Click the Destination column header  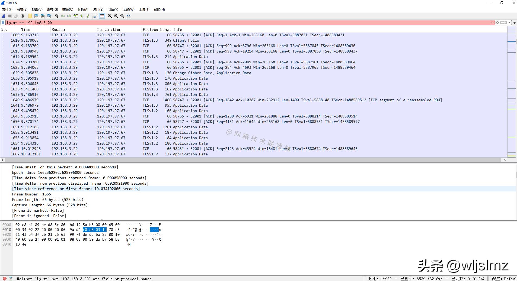coord(109,30)
